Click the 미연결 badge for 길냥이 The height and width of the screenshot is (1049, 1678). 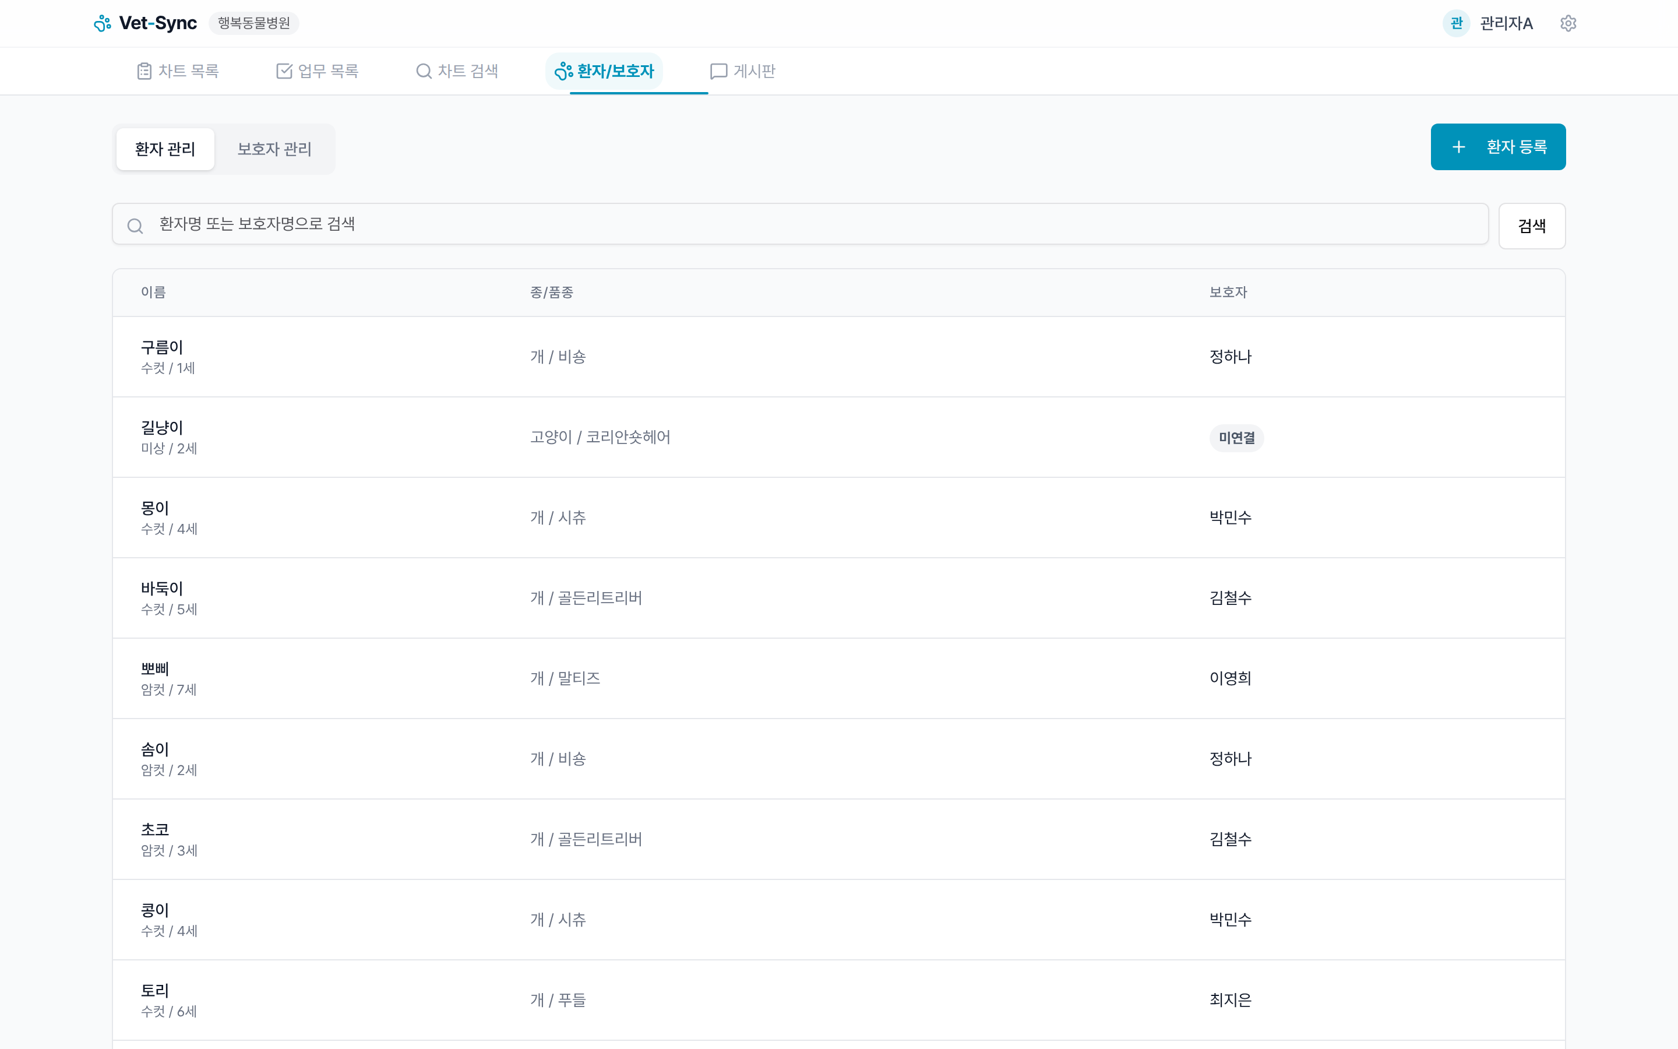point(1236,438)
